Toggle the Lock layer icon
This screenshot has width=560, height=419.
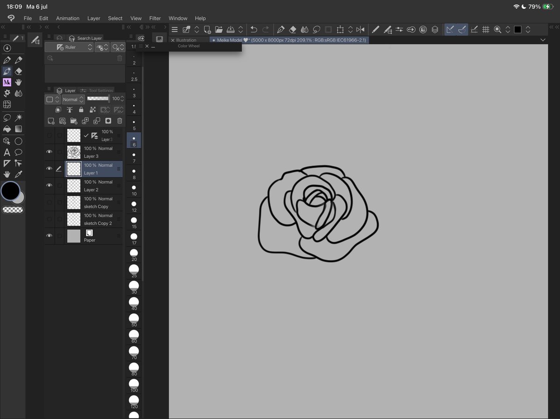click(x=81, y=110)
